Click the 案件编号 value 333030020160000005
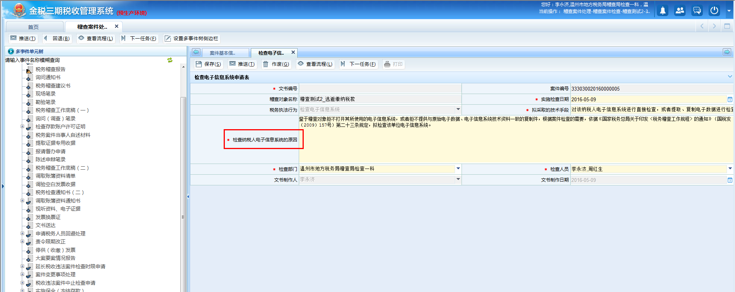 pyautogui.click(x=596, y=89)
